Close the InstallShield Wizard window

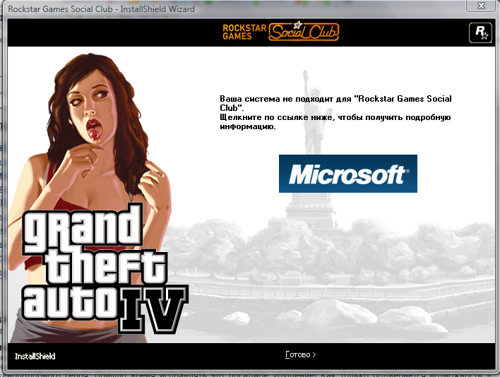point(480,6)
